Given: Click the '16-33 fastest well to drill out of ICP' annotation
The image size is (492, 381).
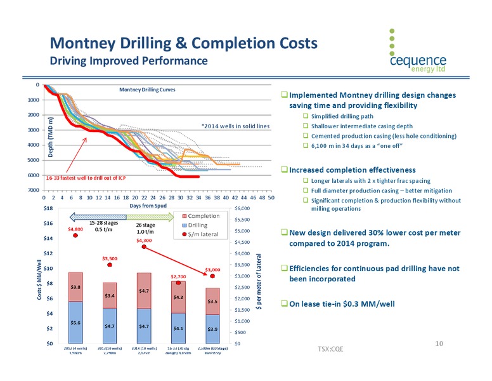Looking at the screenshot, I should (x=86, y=178).
